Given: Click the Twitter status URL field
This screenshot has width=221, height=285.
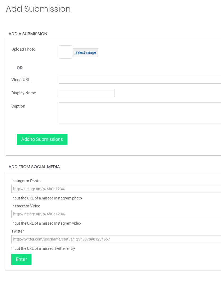Looking at the screenshot, I should pyautogui.click(x=116, y=239).
